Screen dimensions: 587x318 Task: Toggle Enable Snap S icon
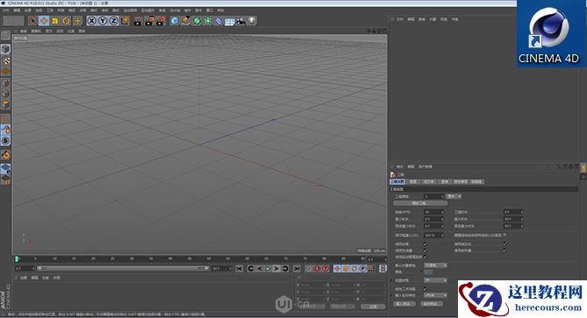[x=5, y=141]
